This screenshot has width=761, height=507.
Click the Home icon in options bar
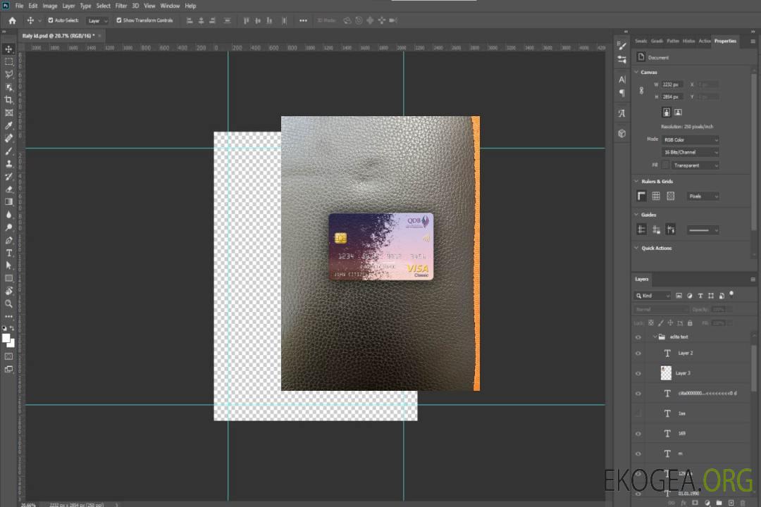[12, 20]
